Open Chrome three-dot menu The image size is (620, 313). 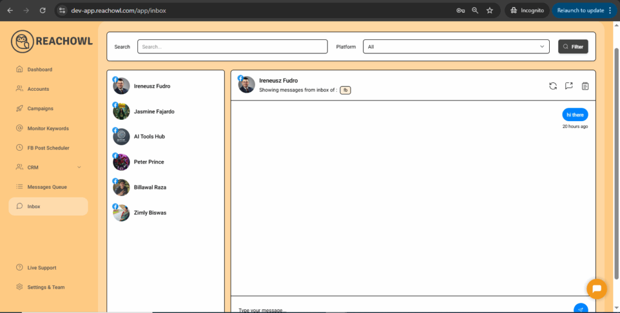(x=610, y=11)
